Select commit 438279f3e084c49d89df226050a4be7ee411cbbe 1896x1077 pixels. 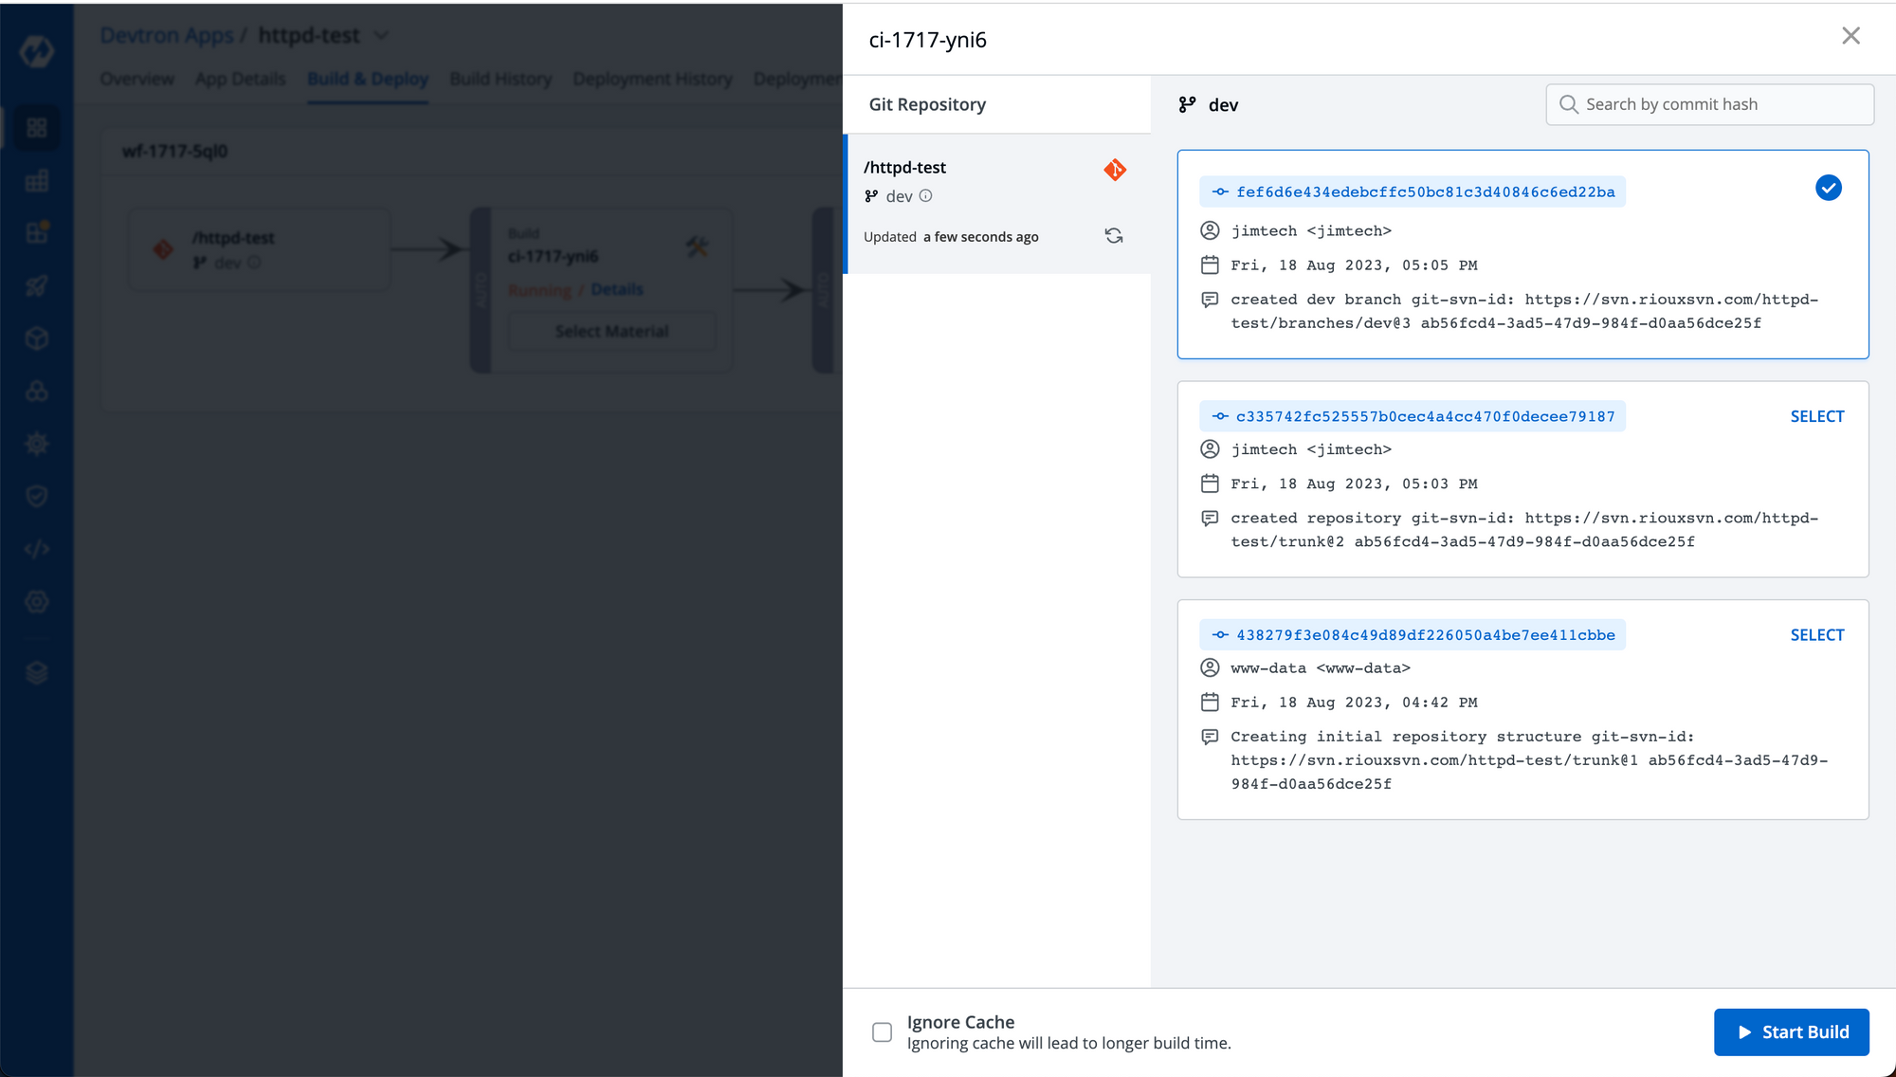point(1815,634)
